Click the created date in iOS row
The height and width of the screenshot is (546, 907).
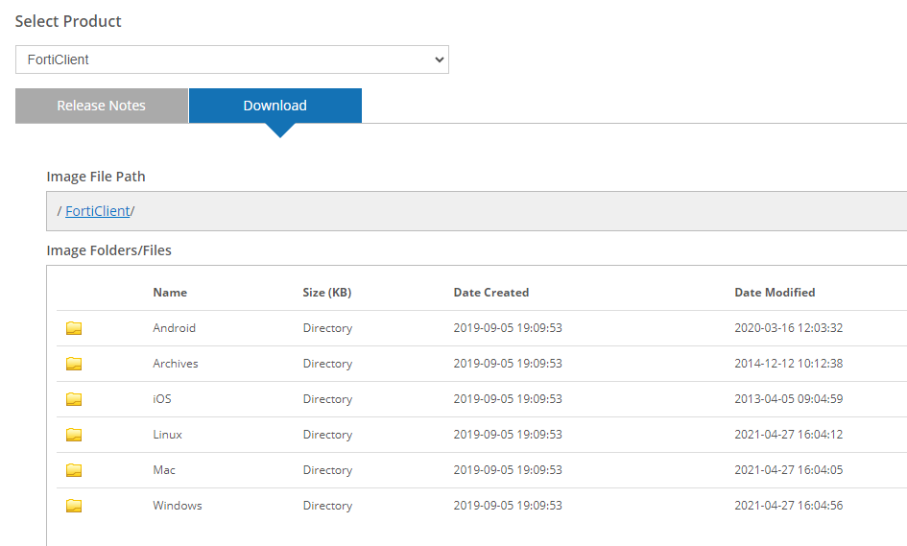pos(508,399)
